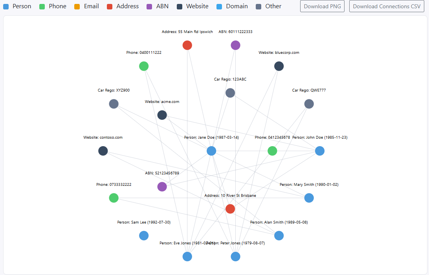The width and height of the screenshot is (429, 275).
Task: Click the Mary Smith person node
Action: 309,198
